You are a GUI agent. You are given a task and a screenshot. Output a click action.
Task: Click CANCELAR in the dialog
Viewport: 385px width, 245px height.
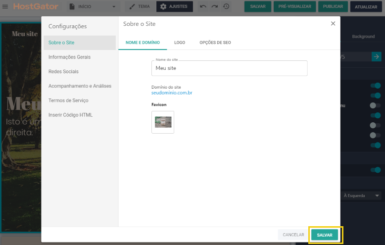click(x=293, y=235)
